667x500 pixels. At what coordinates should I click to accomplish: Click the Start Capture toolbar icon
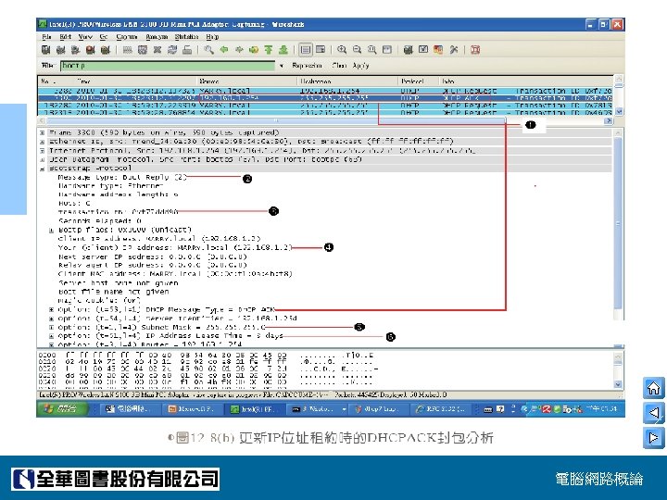76,50
